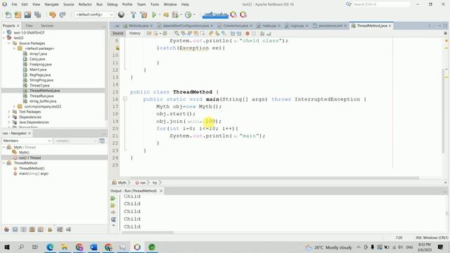Click the run breadcrumb below editor
This screenshot has width=450, height=253.
coord(142,183)
